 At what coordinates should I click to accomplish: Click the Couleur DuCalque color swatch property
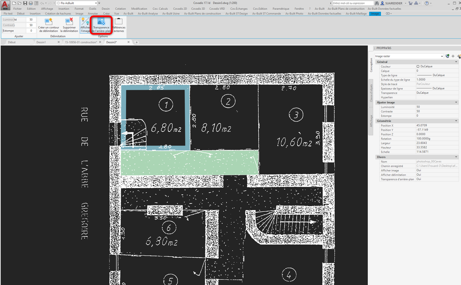tap(418, 67)
